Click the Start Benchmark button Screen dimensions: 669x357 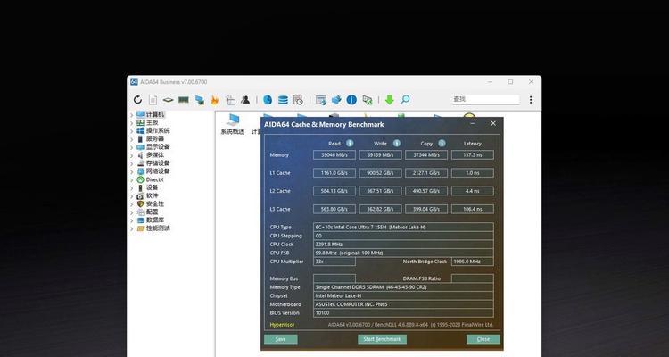tap(382, 339)
